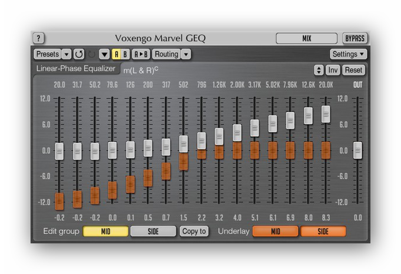Screen dimensions: 401x274
Task: Toggle the SIDE underlay button
Action: point(323,231)
